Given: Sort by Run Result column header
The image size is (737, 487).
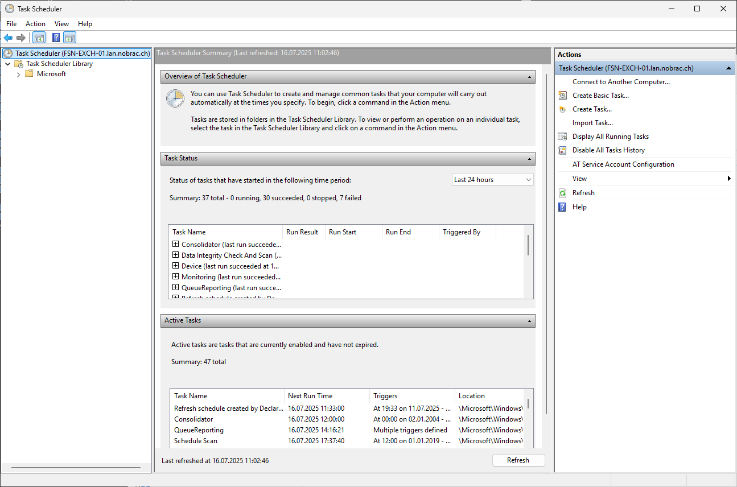Looking at the screenshot, I should click(304, 232).
